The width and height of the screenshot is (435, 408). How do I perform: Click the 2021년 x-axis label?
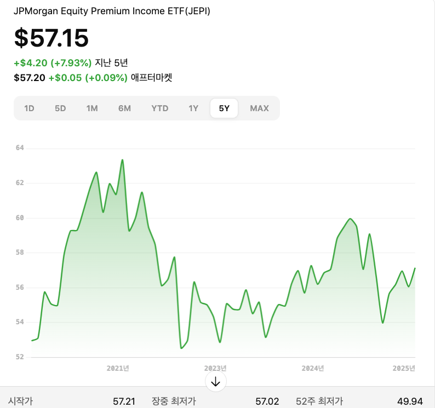[118, 368]
